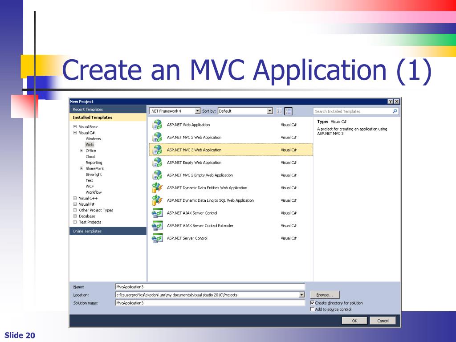Screen dimensions: 456x342
Task: Click the search magnifier icon
Action: [x=395, y=111]
